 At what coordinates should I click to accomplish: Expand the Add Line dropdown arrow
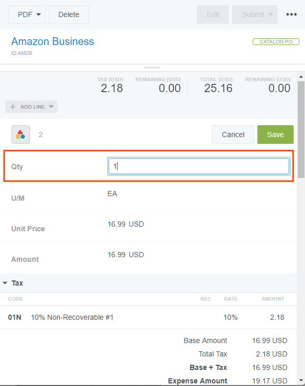pos(51,107)
